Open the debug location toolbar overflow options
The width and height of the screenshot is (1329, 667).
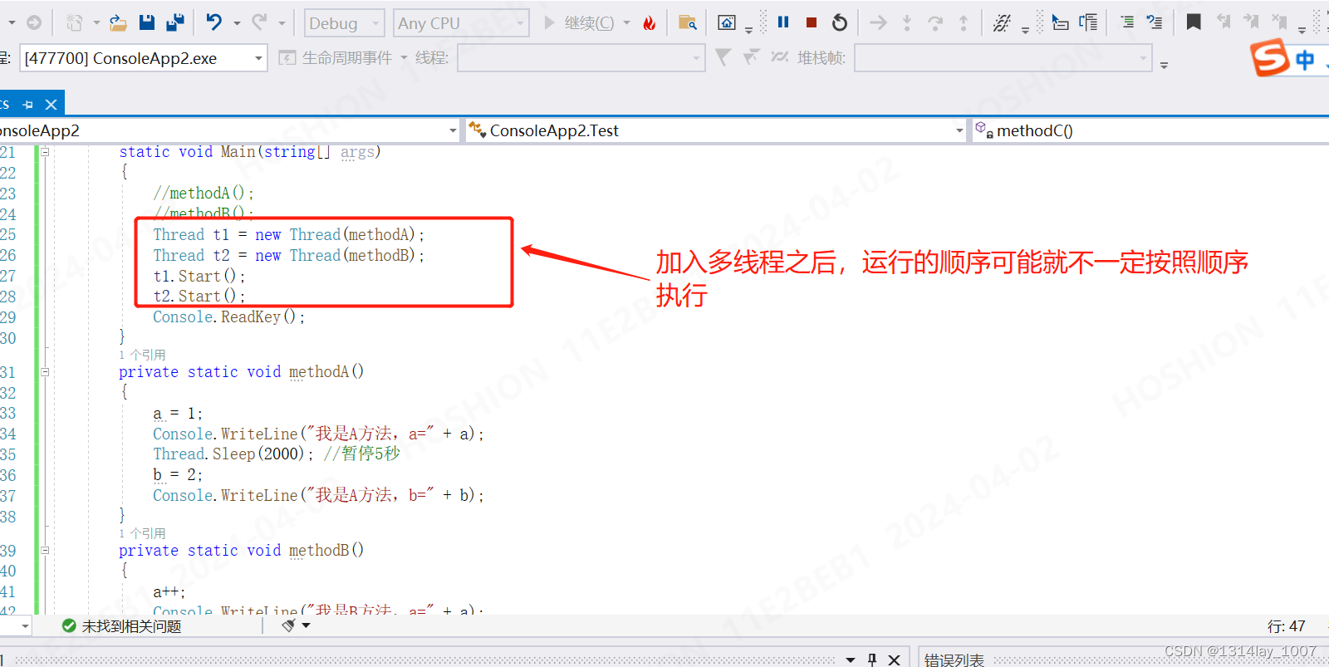(1164, 65)
